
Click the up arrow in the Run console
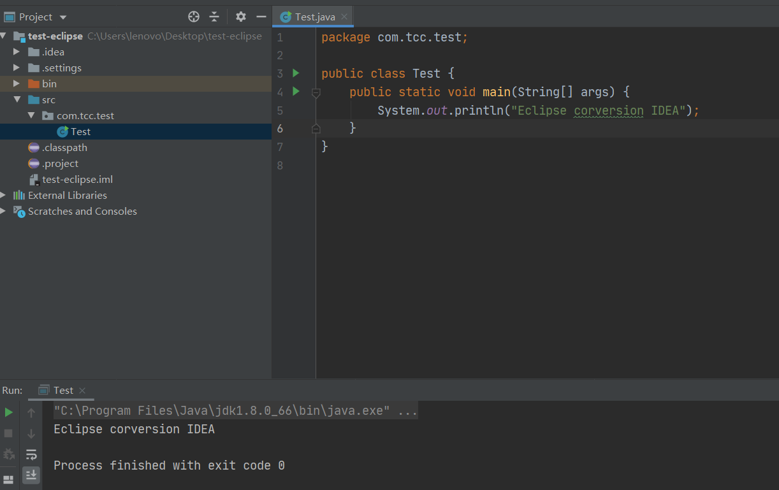point(31,413)
